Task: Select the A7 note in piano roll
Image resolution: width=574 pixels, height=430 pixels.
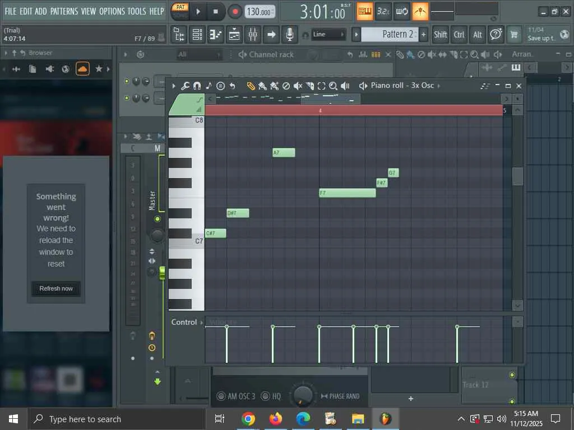Action: [284, 152]
